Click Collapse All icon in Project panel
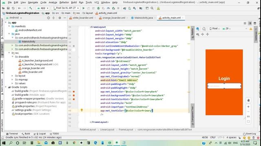 tap(53, 18)
